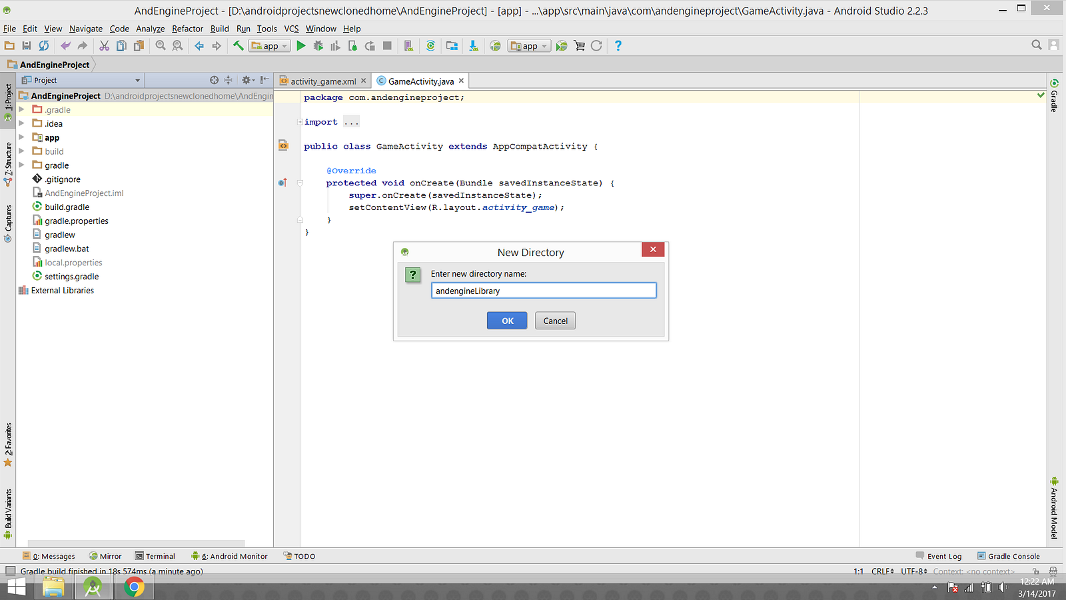The width and height of the screenshot is (1066, 600).
Task: Open the File menu
Action: [x=9, y=29]
